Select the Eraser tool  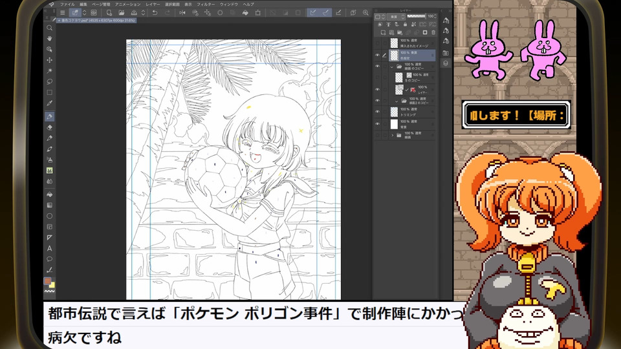(50, 127)
